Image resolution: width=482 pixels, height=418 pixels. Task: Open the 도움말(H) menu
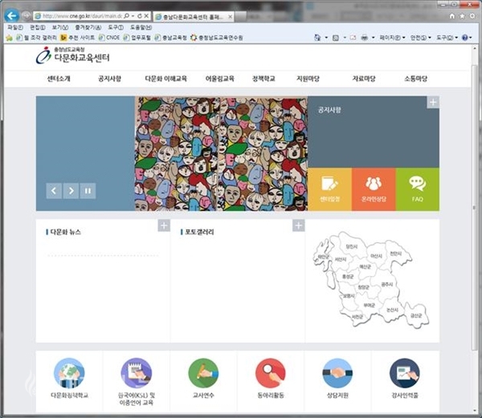point(141,27)
